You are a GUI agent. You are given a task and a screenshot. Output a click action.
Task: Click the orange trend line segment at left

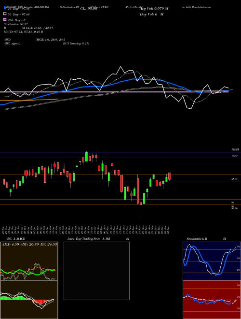point(29,100)
